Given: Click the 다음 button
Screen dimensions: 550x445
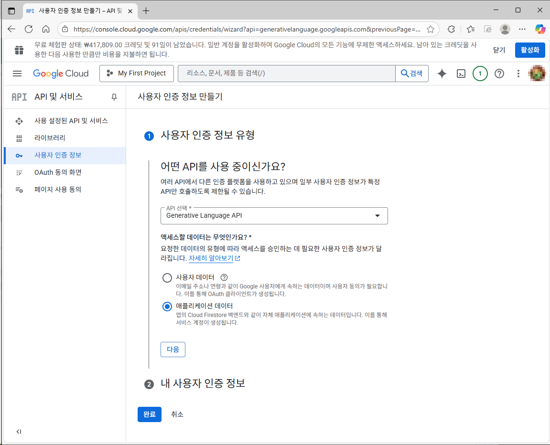Looking at the screenshot, I should [x=173, y=350].
